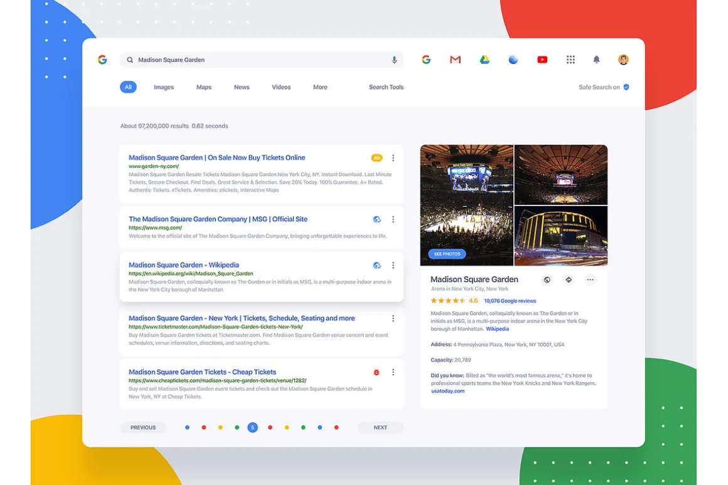Click the exterior building night photo
The image size is (728, 485).
tap(561, 236)
